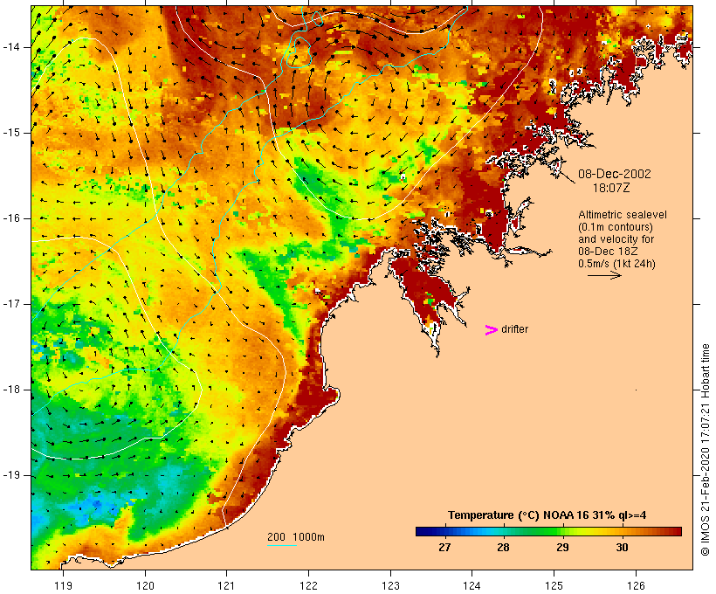Click the "(0.1m contours)" caption line
This screenshot has height=594, width=716.
pyautogui.click(x=616, y=227)
